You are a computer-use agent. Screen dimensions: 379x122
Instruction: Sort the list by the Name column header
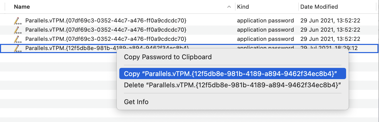point(22,7)
